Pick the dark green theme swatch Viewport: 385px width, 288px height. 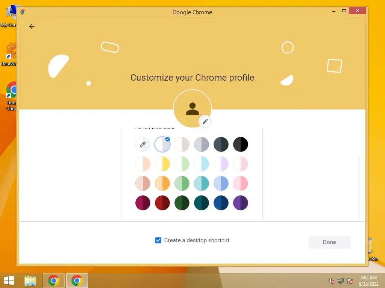pyautogui.click(x=182, y=203)
